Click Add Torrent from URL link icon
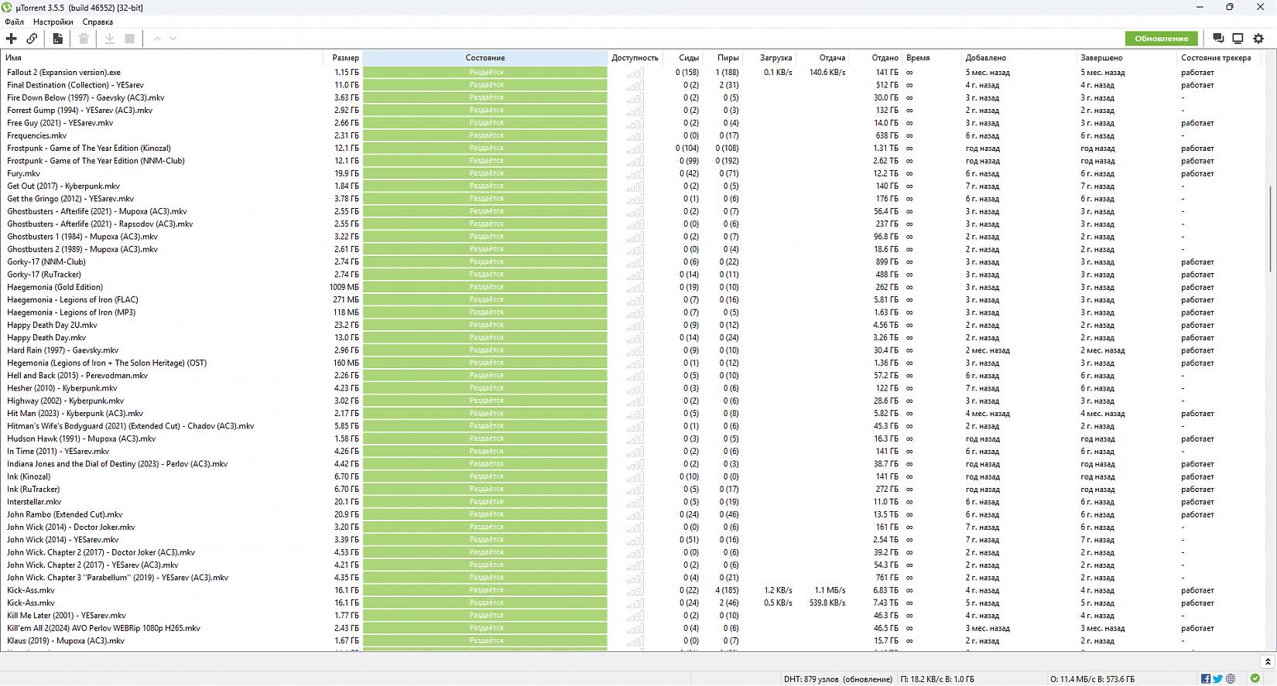 [x=32, y=39]
